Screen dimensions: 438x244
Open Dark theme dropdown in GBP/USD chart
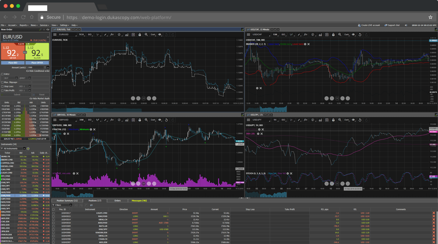(153, 120)
